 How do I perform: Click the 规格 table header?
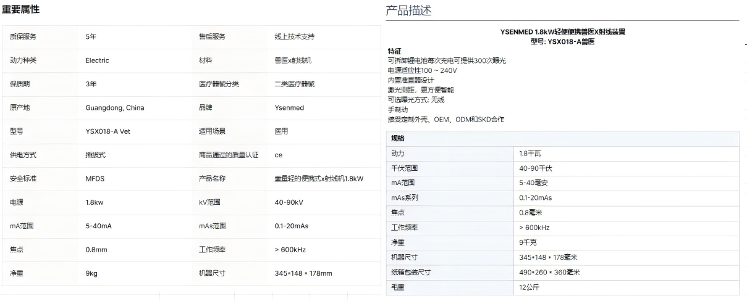(x=562, y=138)
